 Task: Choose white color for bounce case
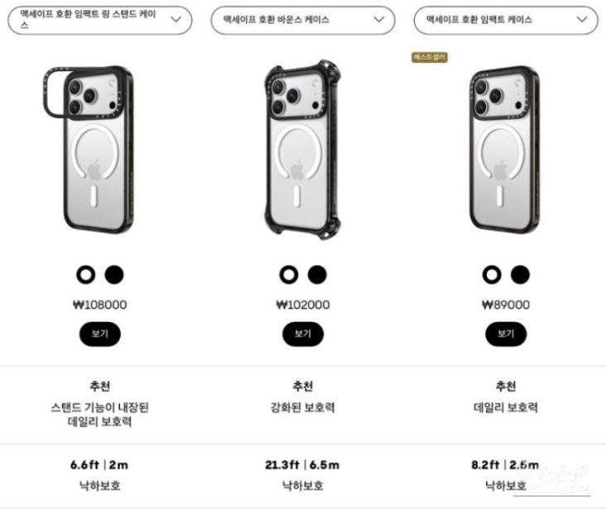point(289,275)
